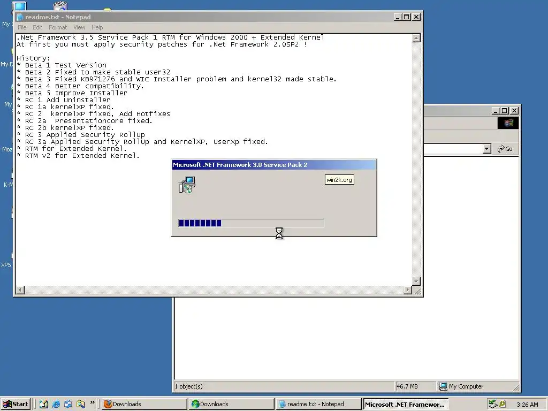548x411 pixels.
Task: Click the network tray icon
Action: coord(493,404)
